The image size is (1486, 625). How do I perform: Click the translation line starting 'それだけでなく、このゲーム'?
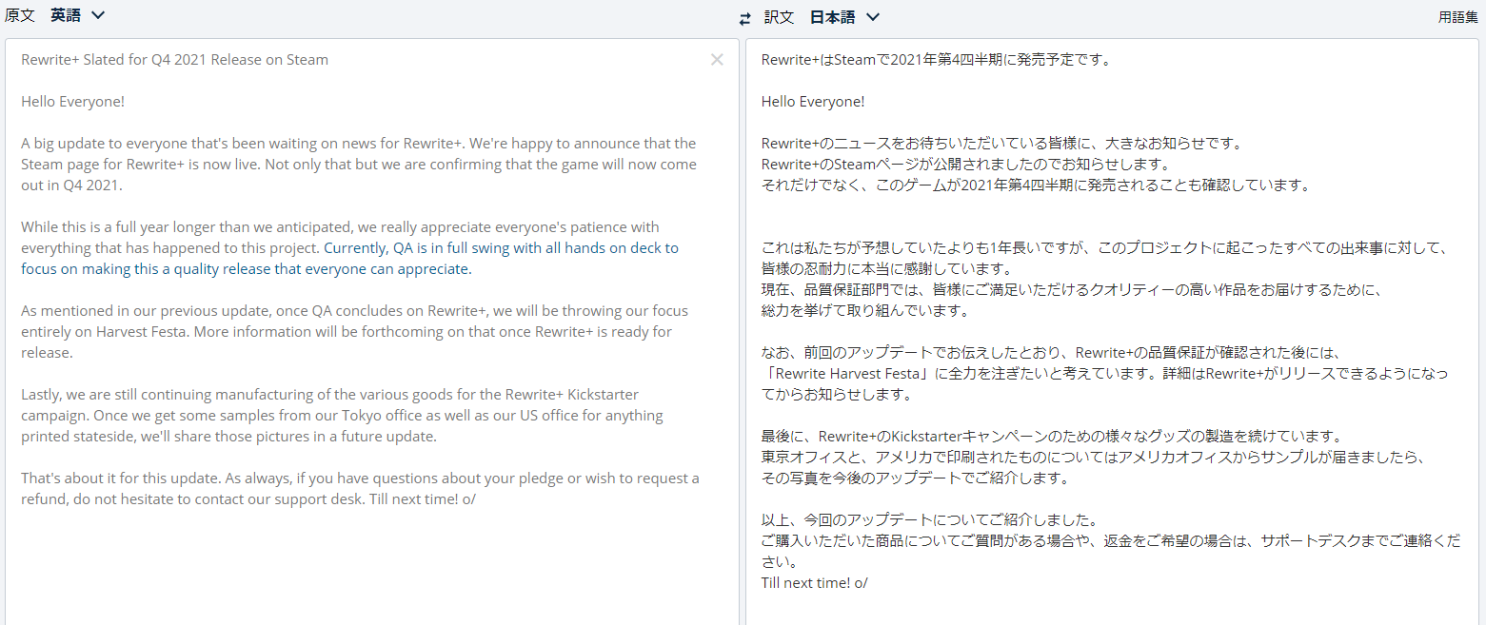pos(1037,186)
